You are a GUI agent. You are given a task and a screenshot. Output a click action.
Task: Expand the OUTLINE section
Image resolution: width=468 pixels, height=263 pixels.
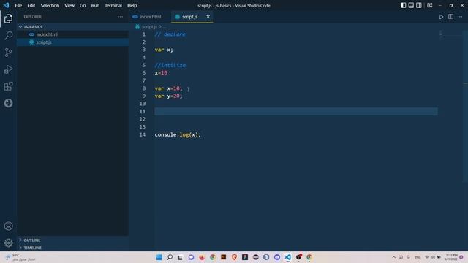click(x=72, y=240)
